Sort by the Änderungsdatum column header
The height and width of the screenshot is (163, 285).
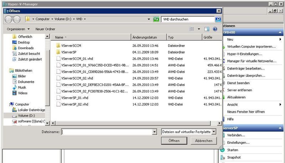point(149,37)
